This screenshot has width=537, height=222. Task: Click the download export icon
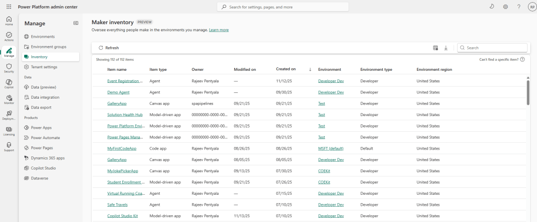[x=446, y=48]
